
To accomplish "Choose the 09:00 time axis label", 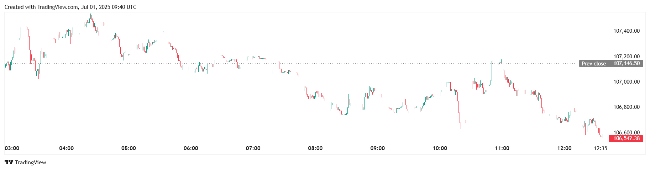I will pos(377,148).
